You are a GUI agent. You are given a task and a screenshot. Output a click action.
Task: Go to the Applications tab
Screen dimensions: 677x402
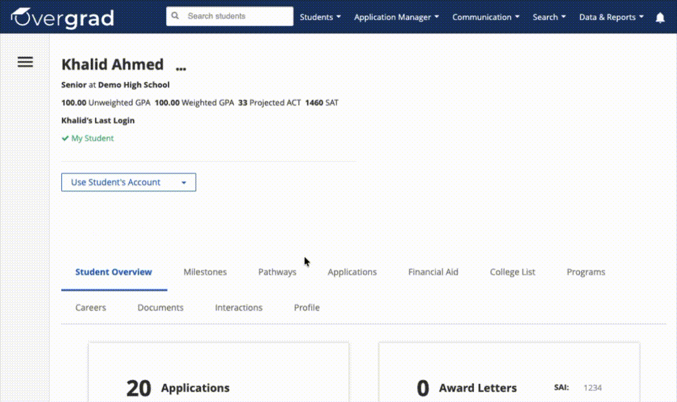coord(352,272)
